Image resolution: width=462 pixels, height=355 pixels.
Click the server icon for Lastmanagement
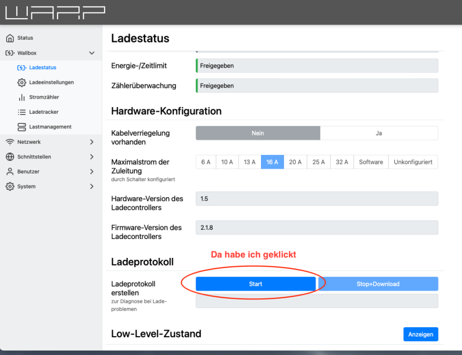click(x=22, y=127)
